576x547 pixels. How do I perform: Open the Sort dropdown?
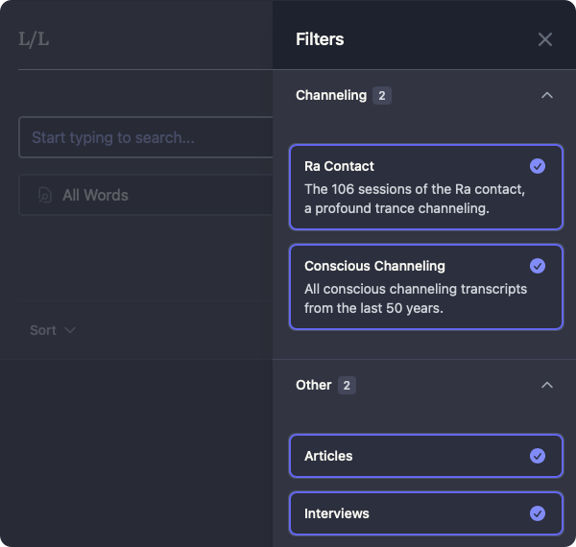point(53,330)
